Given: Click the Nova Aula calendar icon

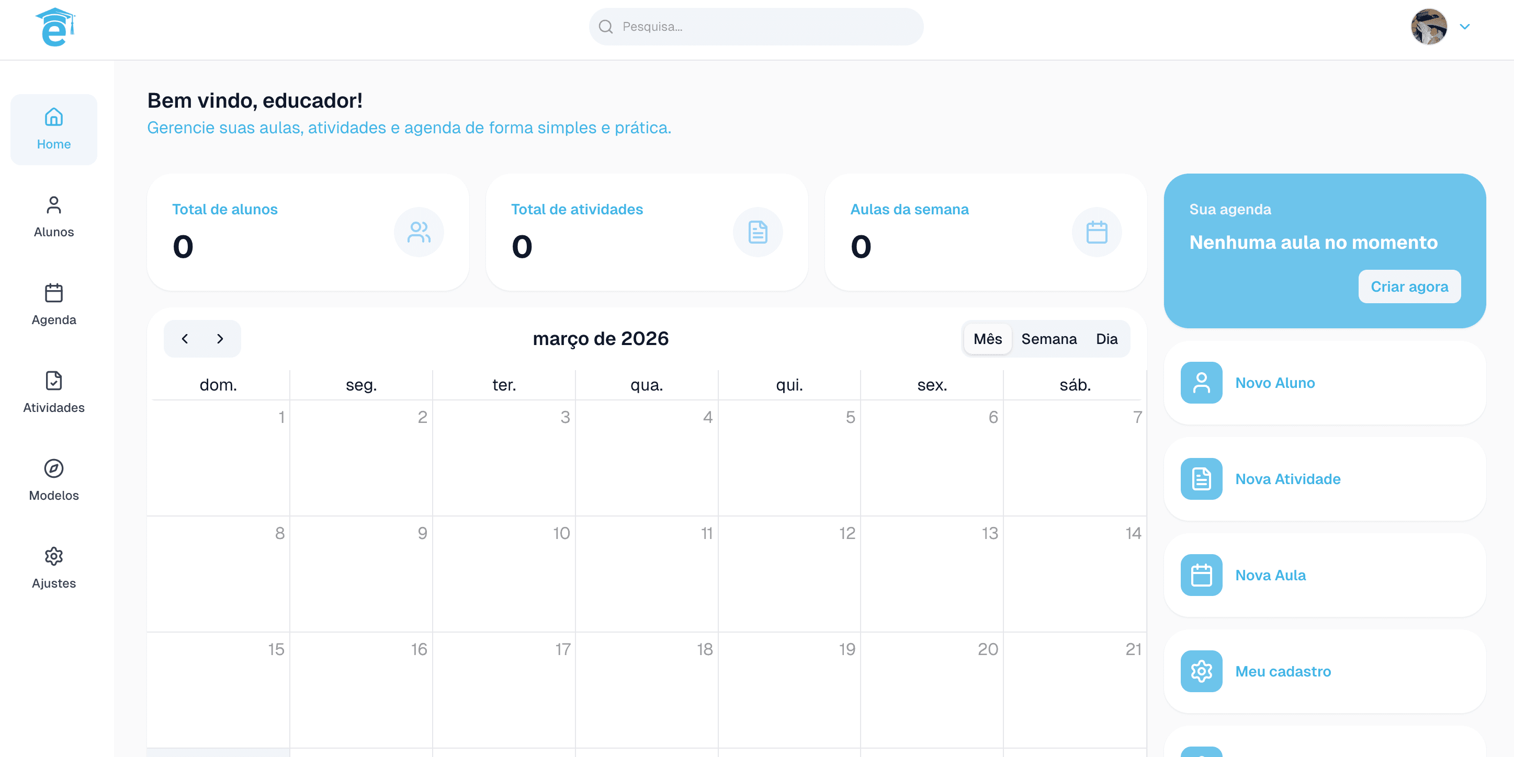Looking at the screenshot, I should (1201, 575).
